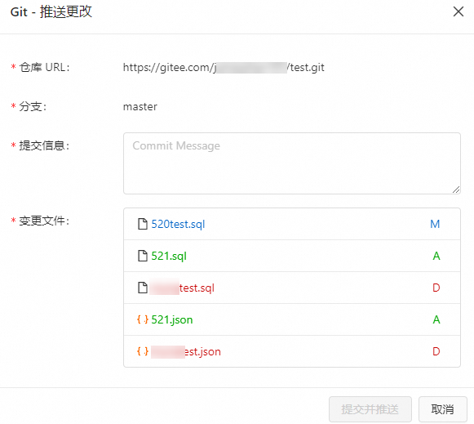Click the file icon beside 520test.sql
Screen dimensions: 474x424
point(143,224)
